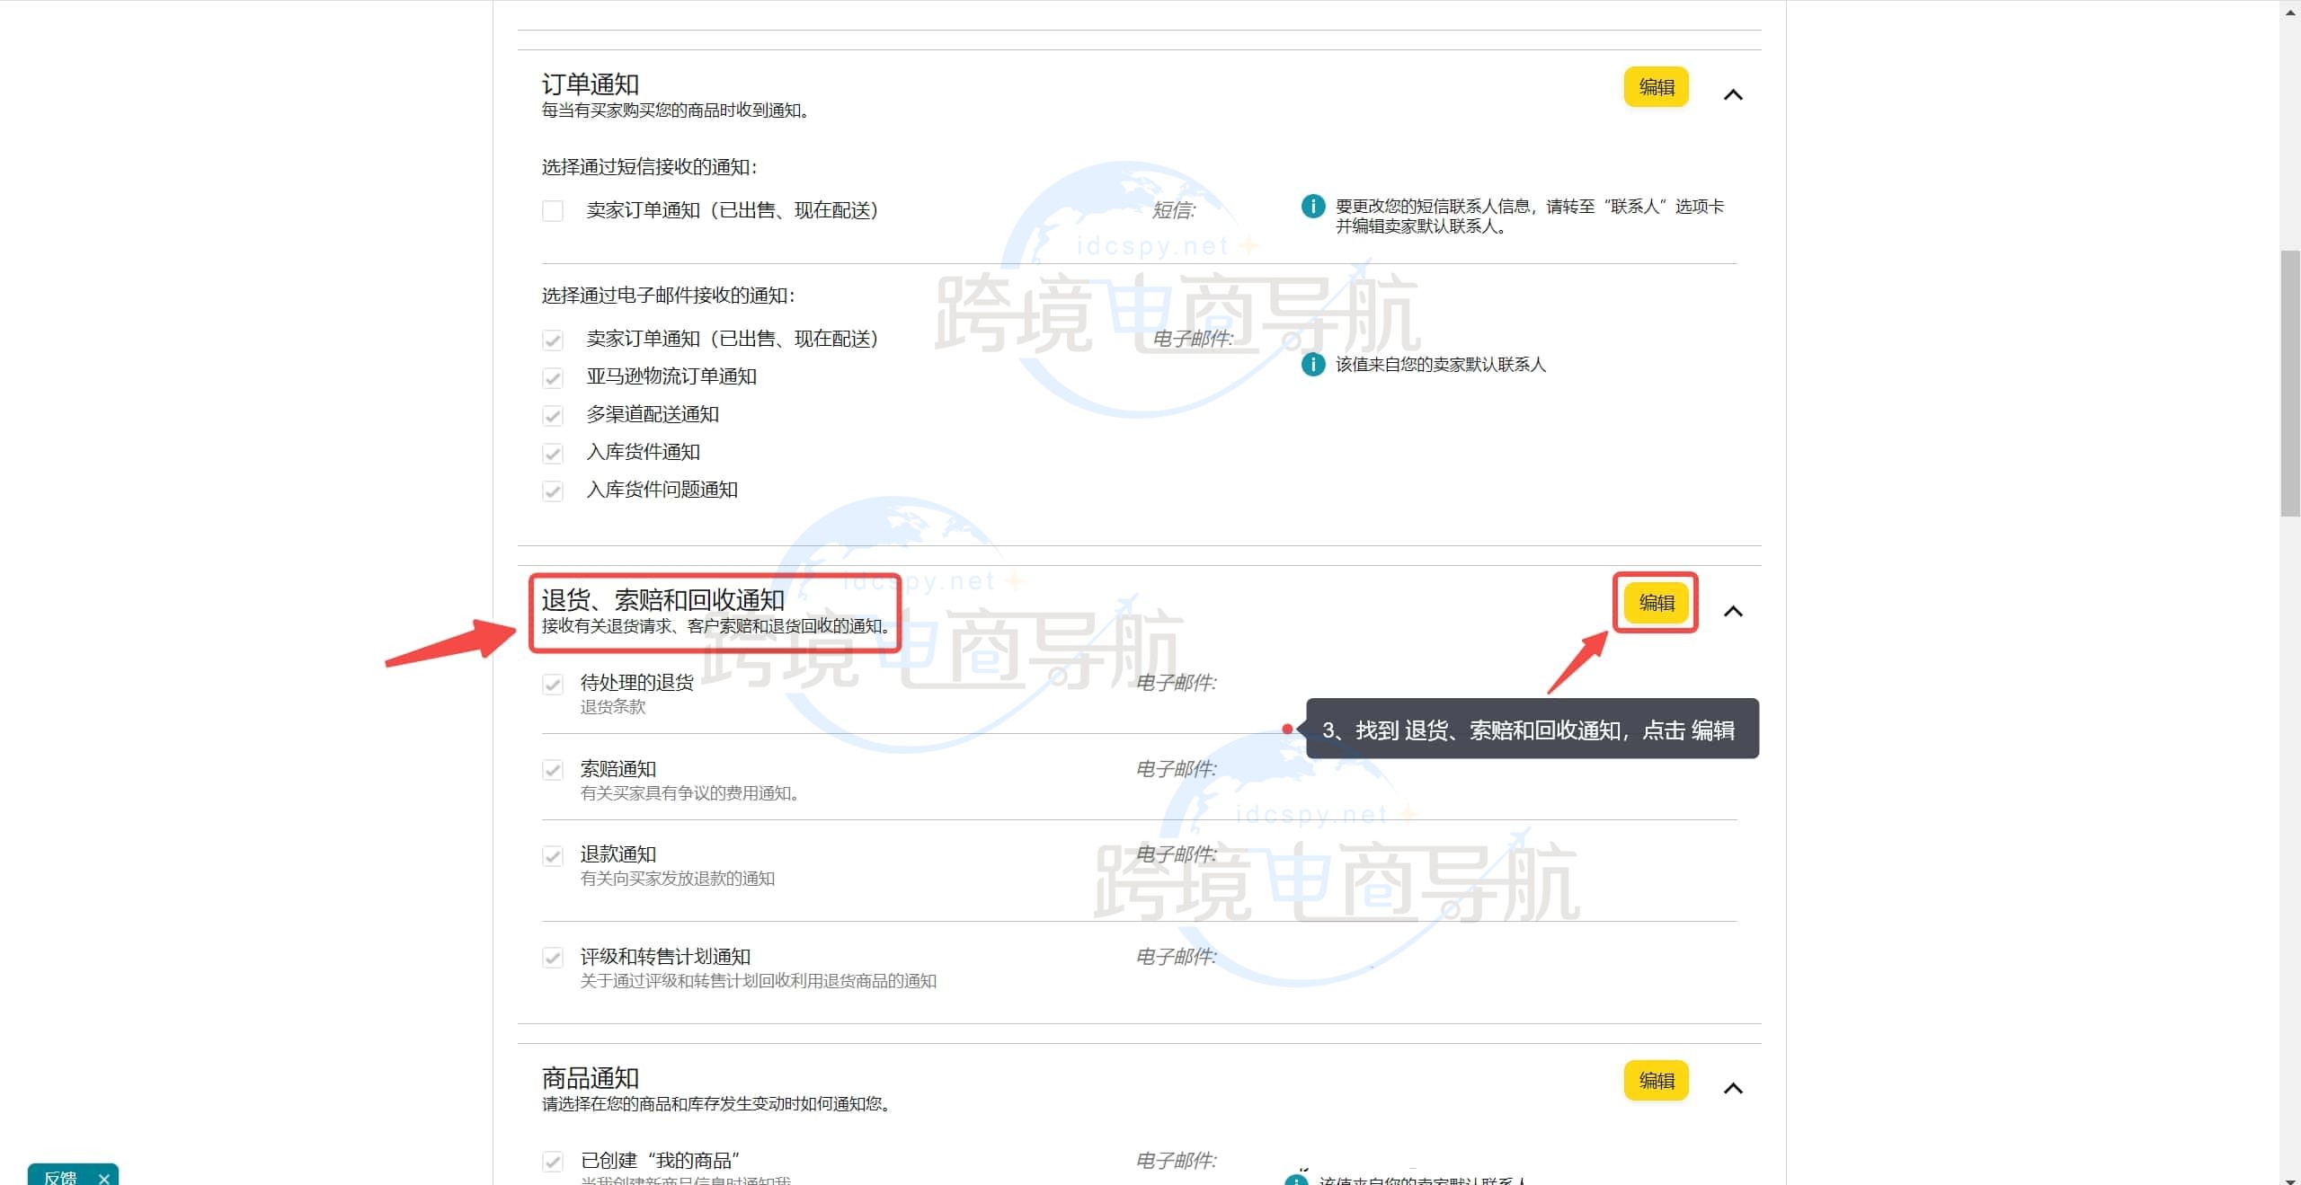The height and width of the screenshot is (1185, 2301).
Task: Toggle the 入库货件通知 checkbox
Action: 551,453
